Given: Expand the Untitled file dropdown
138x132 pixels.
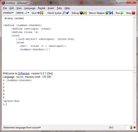Looking at the screenshot, I should click(8, 13).
